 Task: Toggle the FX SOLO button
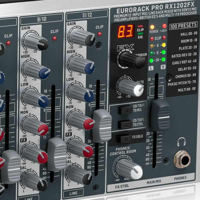click(123, 139)
